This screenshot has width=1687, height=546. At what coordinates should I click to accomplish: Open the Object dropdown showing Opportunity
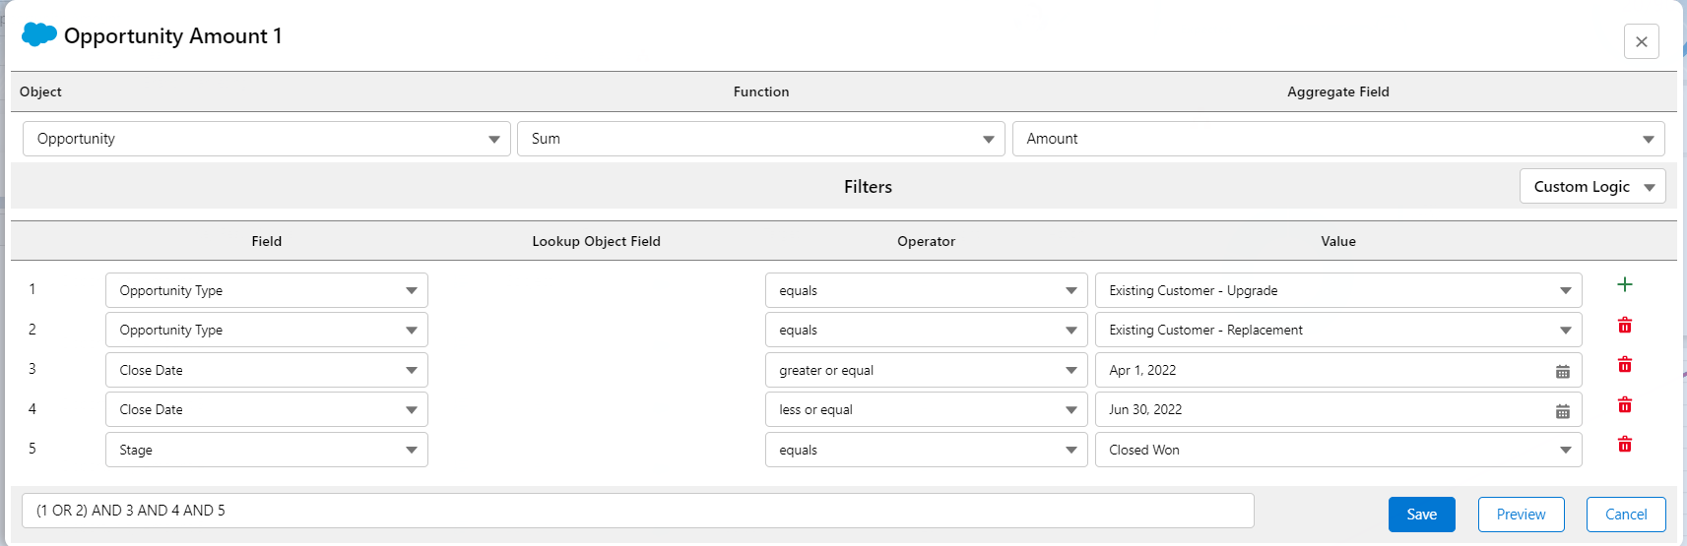coord(266,139)
